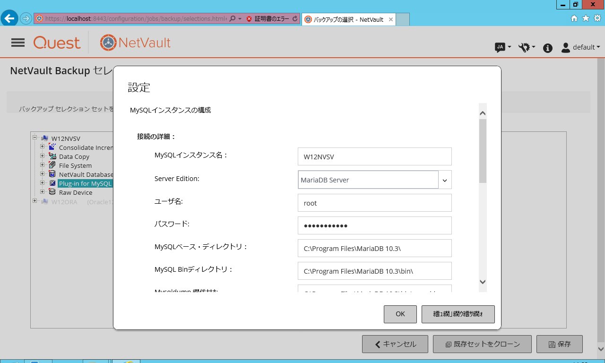Click the garbled cancel button beside OK
The width and height of the screenshot is (605, 363).
pyautogui.click(x=458, y=314)
